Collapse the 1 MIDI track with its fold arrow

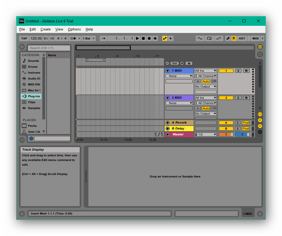167,71
